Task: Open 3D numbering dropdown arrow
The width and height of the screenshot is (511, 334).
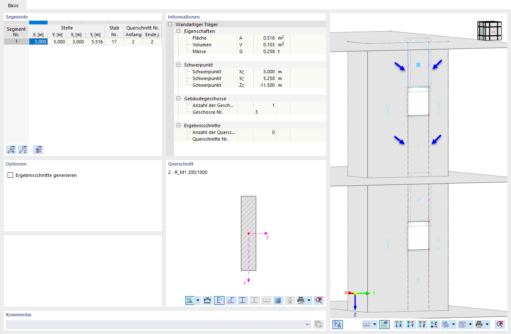Action: (375, 324)
